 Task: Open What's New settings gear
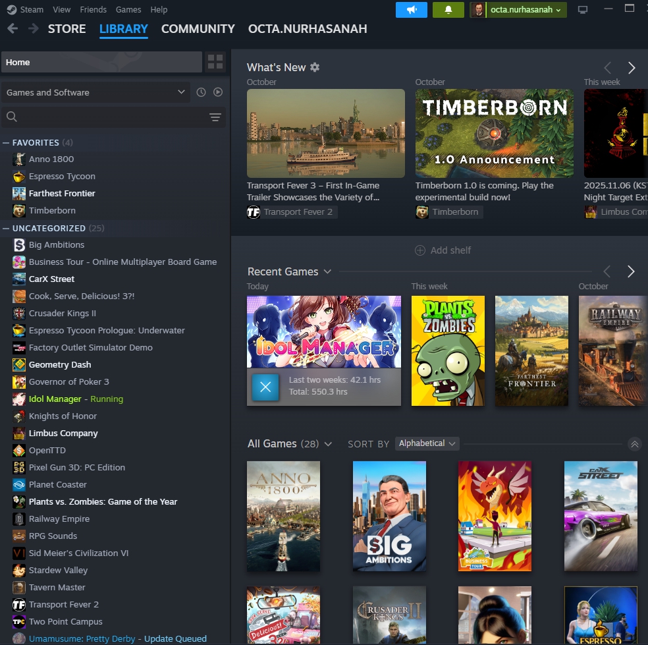[x=315, y=67]
